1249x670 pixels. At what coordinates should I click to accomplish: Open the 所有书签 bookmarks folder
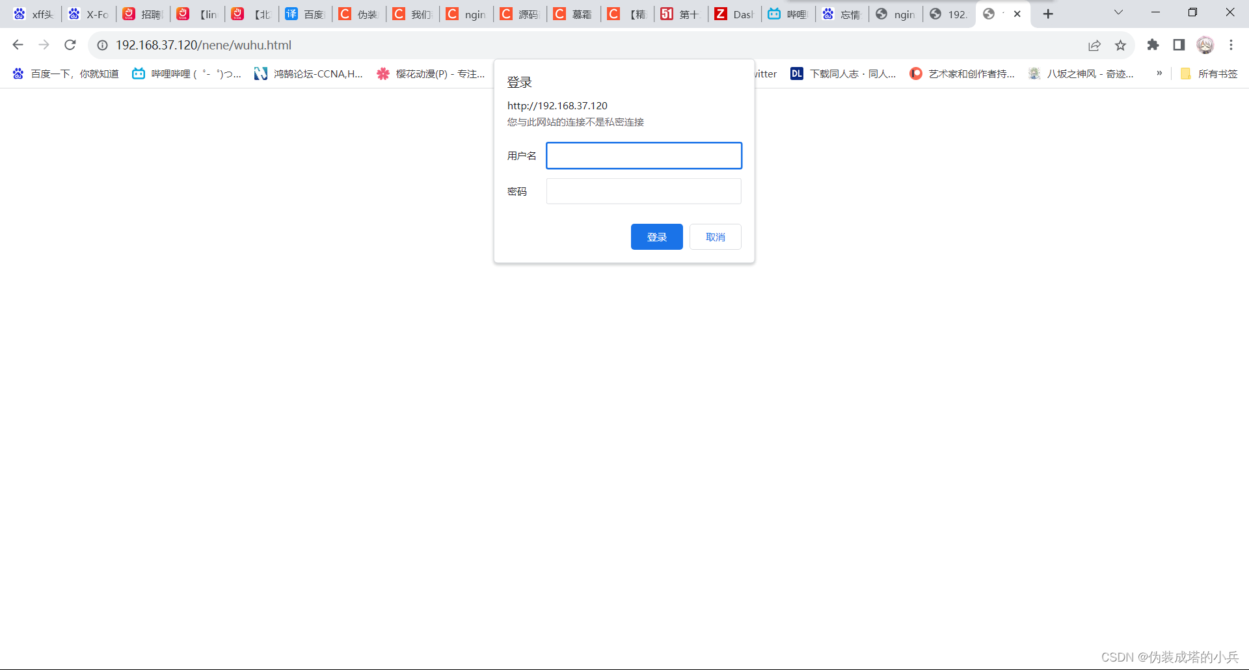pos(1209,74)
